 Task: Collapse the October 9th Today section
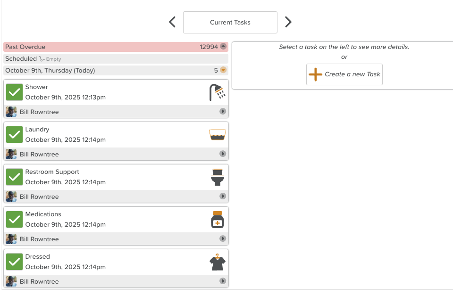coord(224,70)
